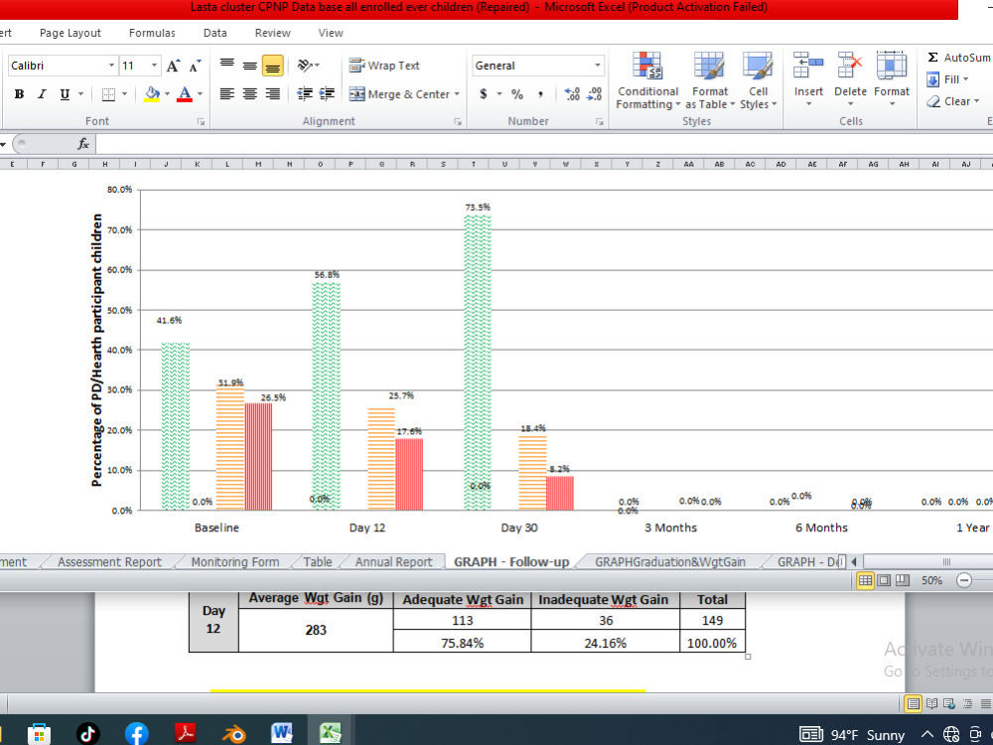
Task: Apply Comma Style
Action: [x=540, y=94]
